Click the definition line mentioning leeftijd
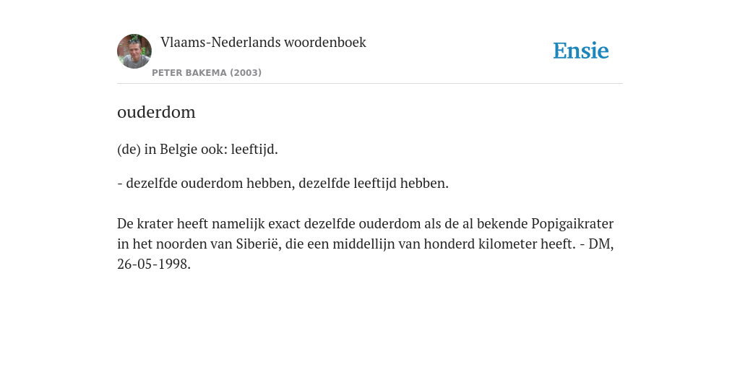The width and height of the screenshot is (740, 370). click(x=197, y=149)
